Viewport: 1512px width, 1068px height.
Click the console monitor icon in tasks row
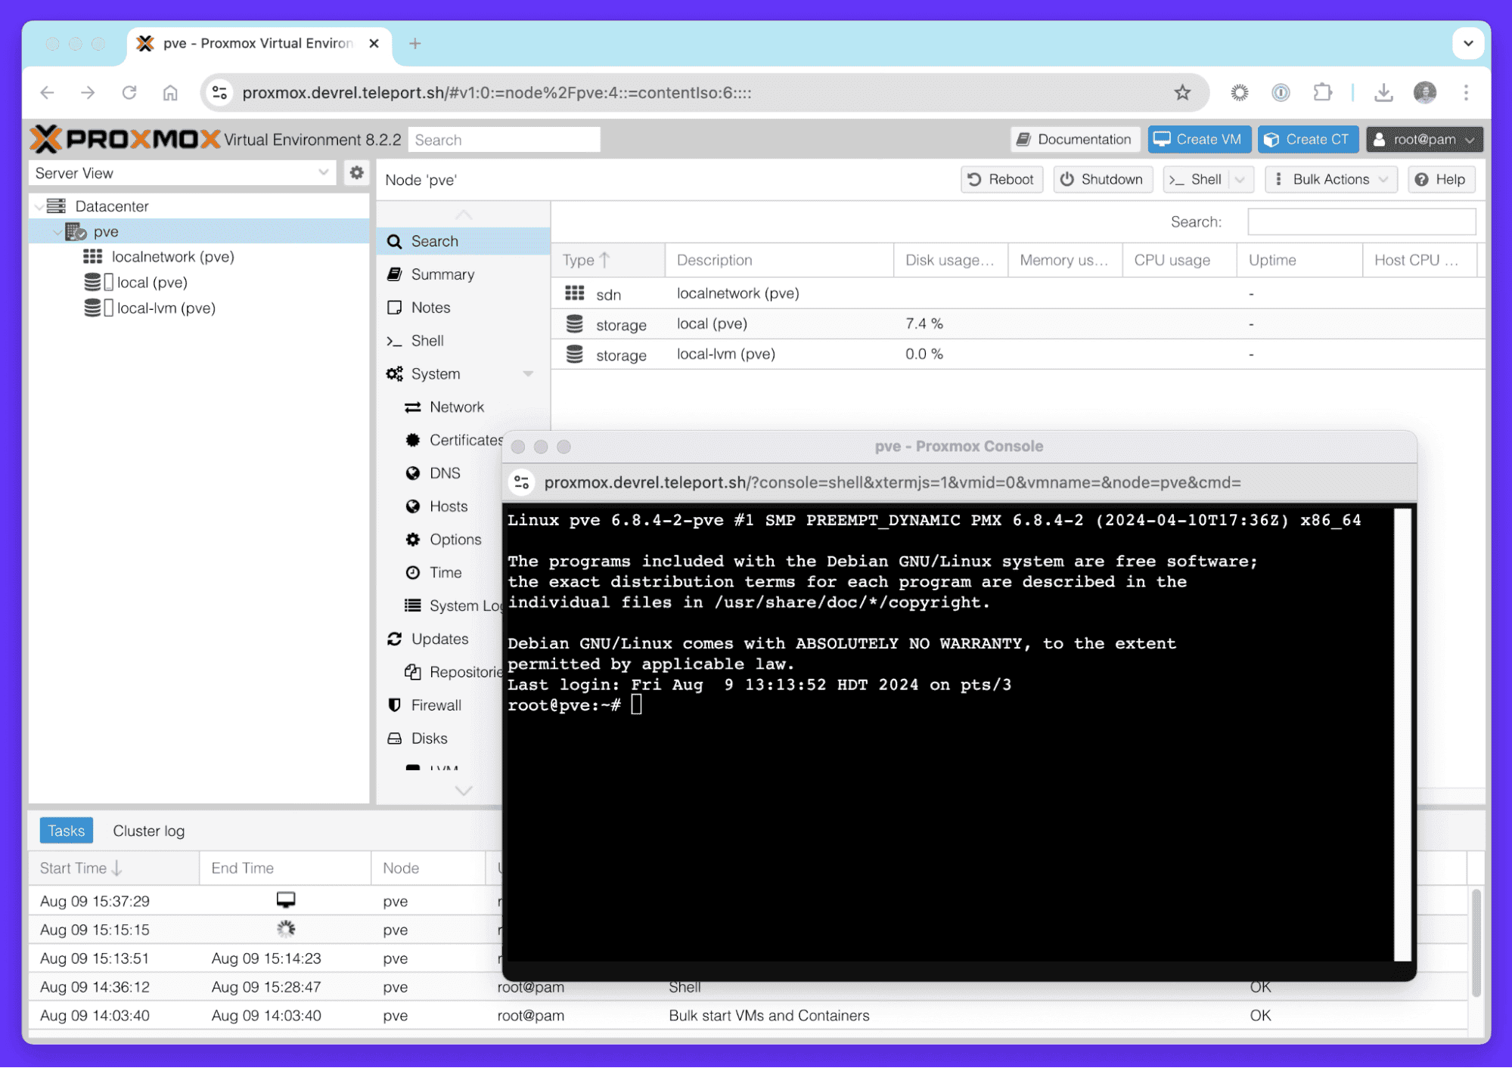[286, 900]
